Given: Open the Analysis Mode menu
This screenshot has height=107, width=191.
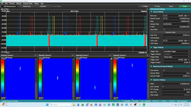Looking at the screenshot, I should (x=28, y=4).
